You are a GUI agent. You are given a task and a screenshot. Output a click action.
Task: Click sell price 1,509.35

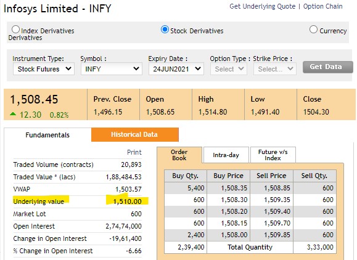click(x=277, y=200)
